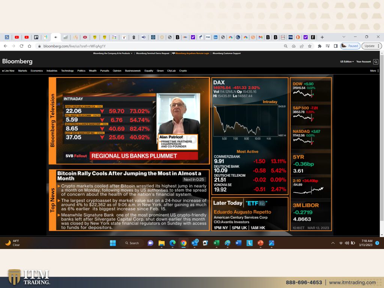Select the Live Now menu item
This screenshot has height=288, width=384.
9,70
